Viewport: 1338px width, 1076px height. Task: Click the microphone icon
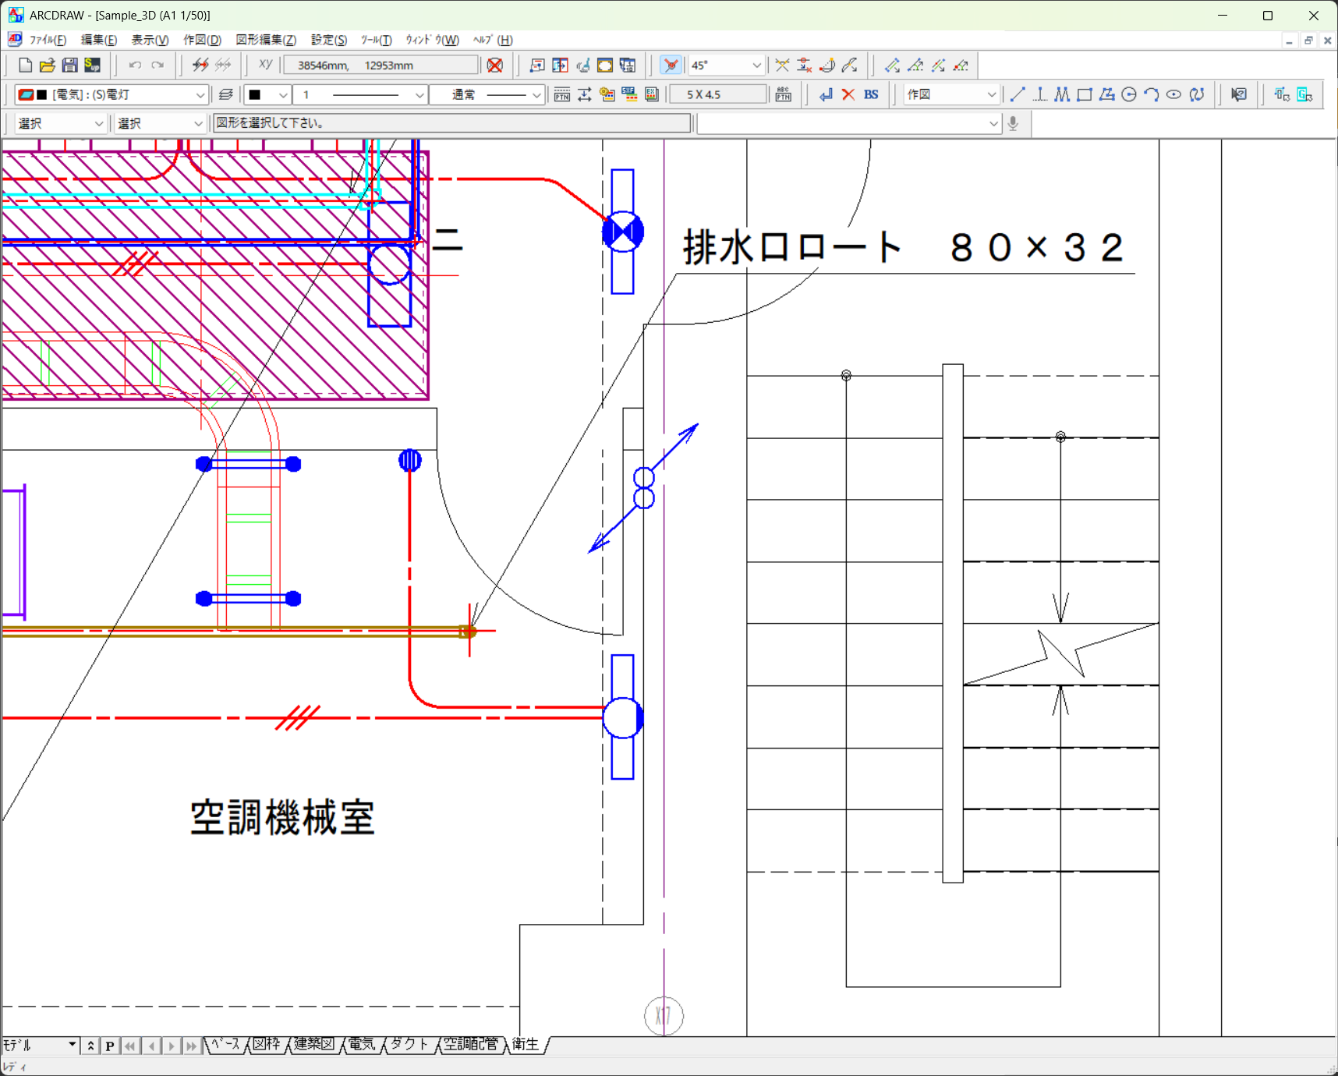(x=1013, y=123)
